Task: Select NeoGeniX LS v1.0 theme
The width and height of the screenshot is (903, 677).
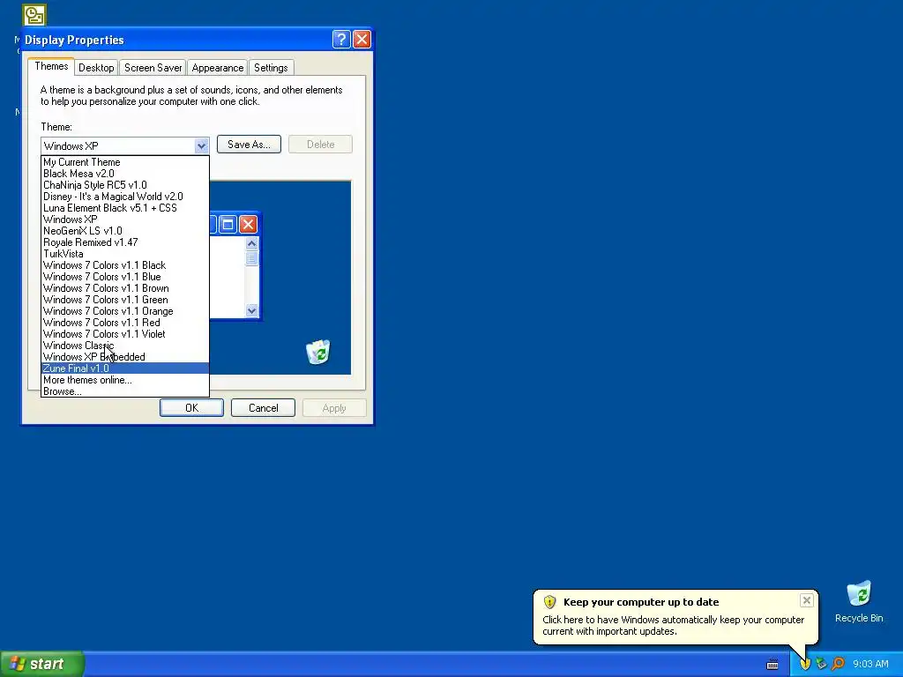Action: (x=125, y=231)
